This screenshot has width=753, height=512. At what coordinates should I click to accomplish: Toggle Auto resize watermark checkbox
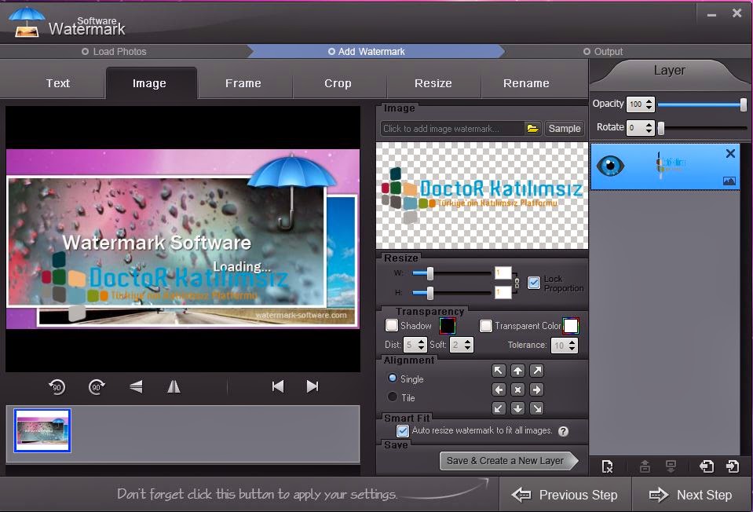click(x=403, y=431)
